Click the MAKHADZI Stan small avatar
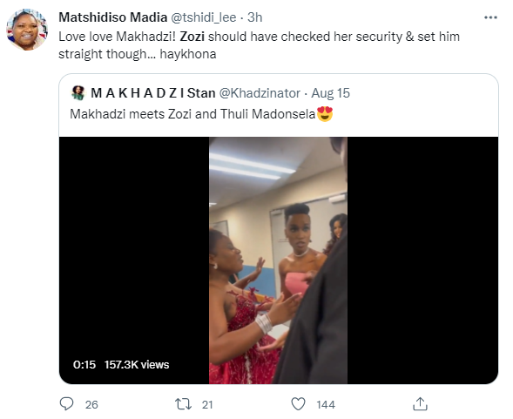The image size is (513, 419). tap(78, 93)
